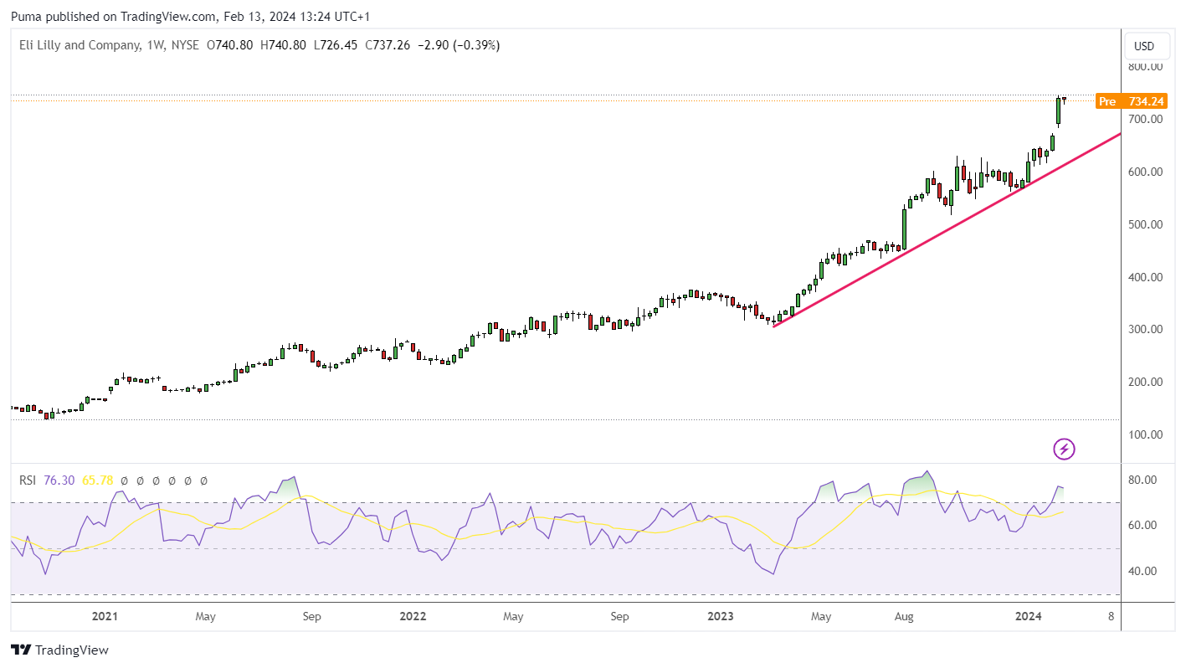This screenshot has height=668, width=1186.
Task: Click the purple lightning bolt icon
Action: pyautogui.click(x=1064, y=450)
